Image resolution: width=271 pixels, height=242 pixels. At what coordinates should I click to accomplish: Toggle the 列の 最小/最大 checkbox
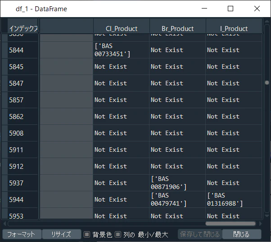coord(118,234)
